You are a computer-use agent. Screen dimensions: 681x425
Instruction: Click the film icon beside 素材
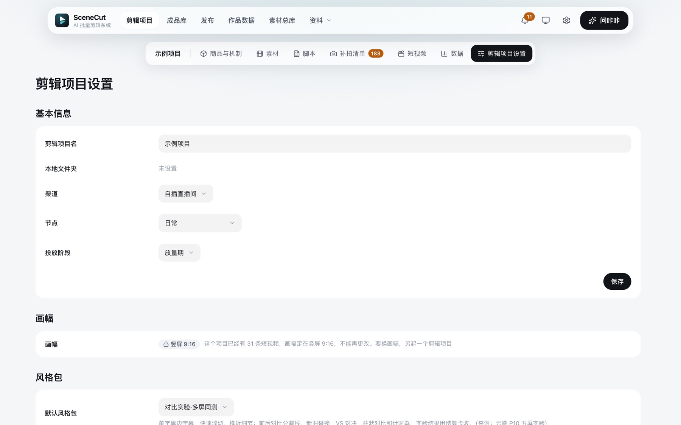tap(260, 54)
